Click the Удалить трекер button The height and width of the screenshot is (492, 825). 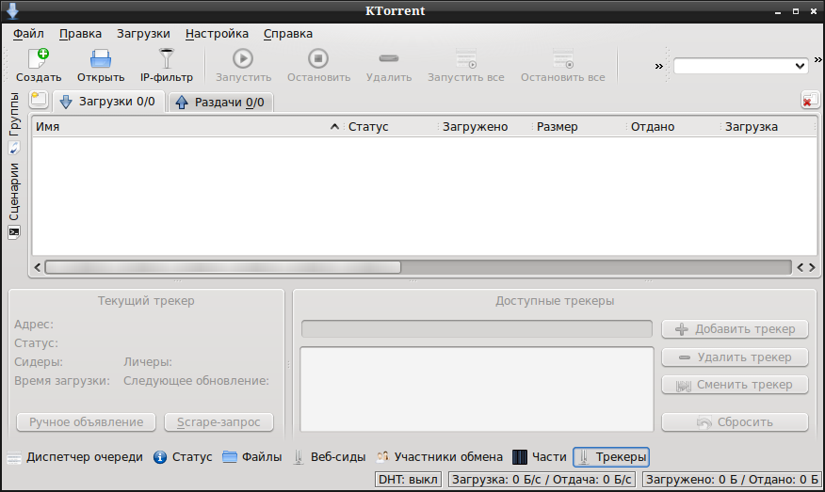735,357
